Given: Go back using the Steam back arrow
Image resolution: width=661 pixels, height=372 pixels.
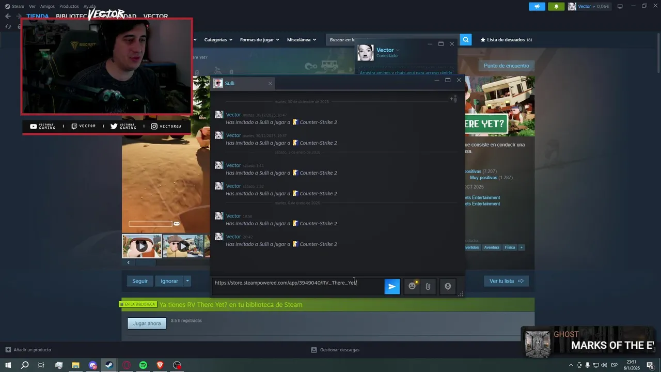Looking at the screenshot, I should 8,16.
